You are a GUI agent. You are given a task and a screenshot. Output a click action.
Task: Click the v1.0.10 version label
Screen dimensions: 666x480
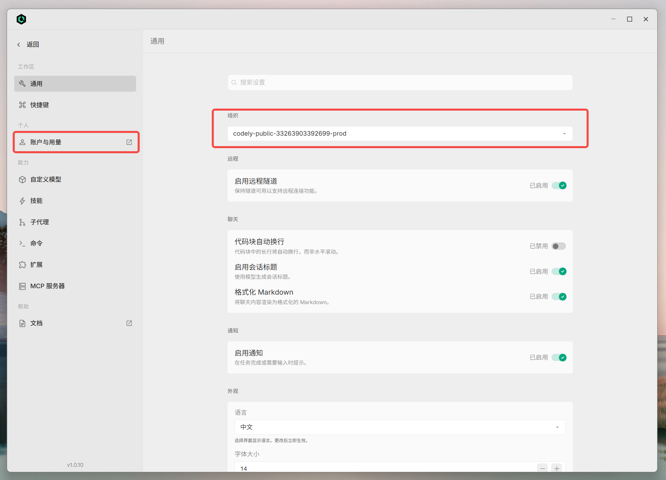point(75,465)
